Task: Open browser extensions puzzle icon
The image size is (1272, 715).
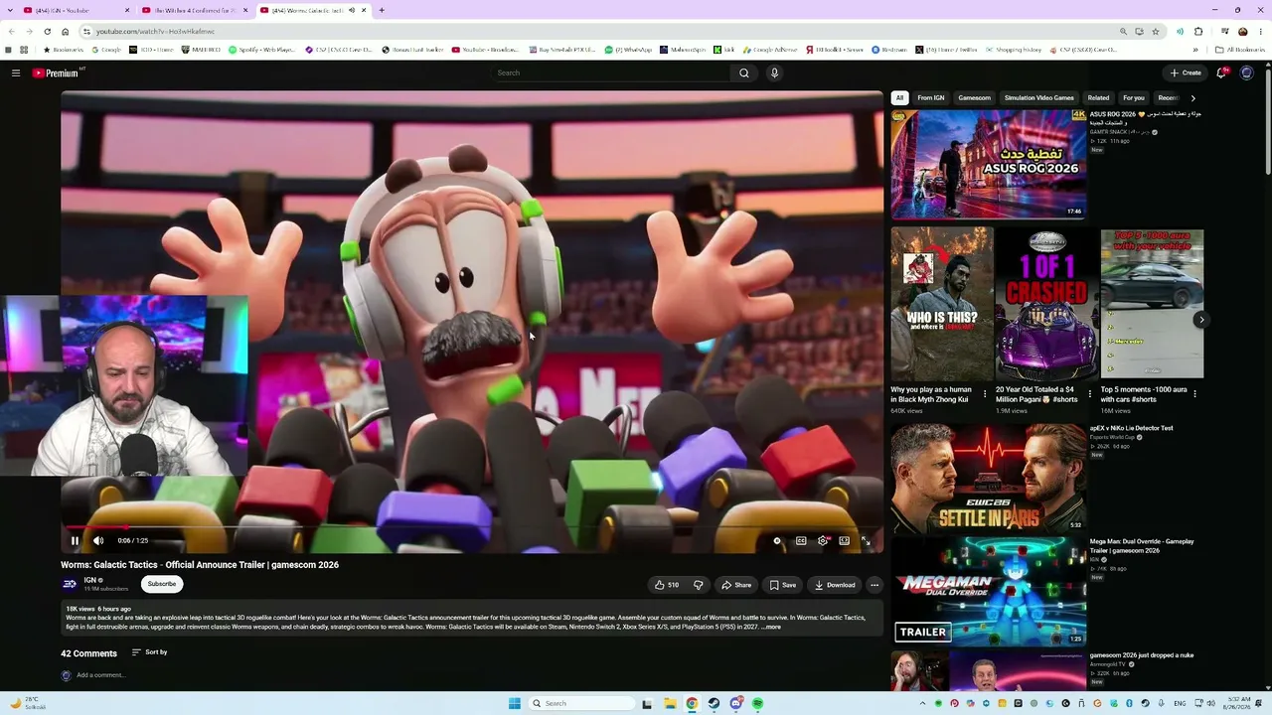Action: 1198,32
